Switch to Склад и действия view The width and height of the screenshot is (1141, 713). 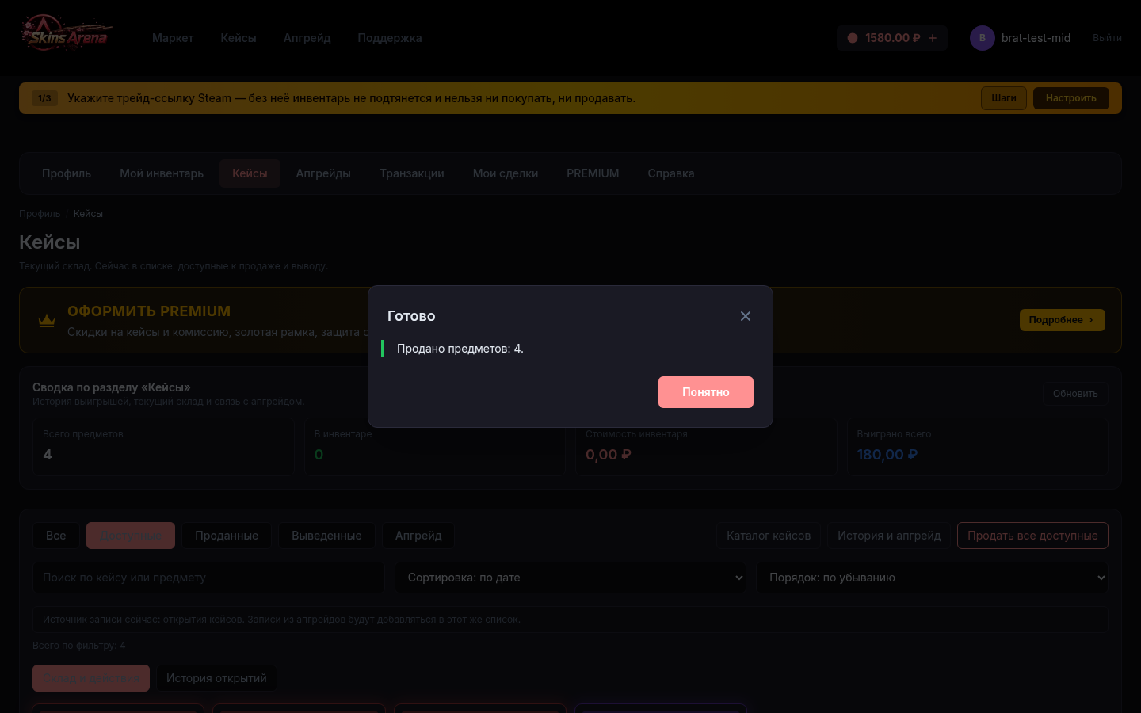point(91,678)
